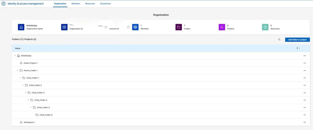The image size is (313, 130).
Task: Open options menu for Child_Folder-6 row
Action: click(305, 115)
